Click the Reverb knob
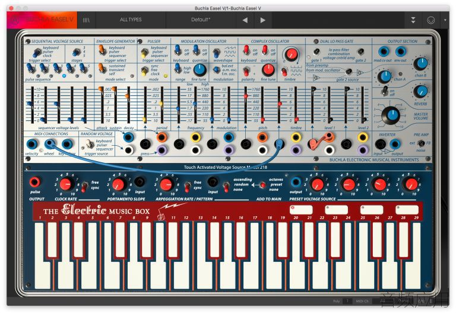The height and width of the screenshot is (314, 456). coord(420,91)
